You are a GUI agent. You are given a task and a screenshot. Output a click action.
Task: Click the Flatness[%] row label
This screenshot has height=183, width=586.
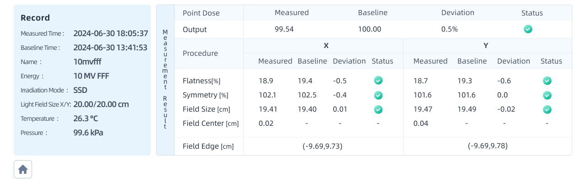[201, 81]
